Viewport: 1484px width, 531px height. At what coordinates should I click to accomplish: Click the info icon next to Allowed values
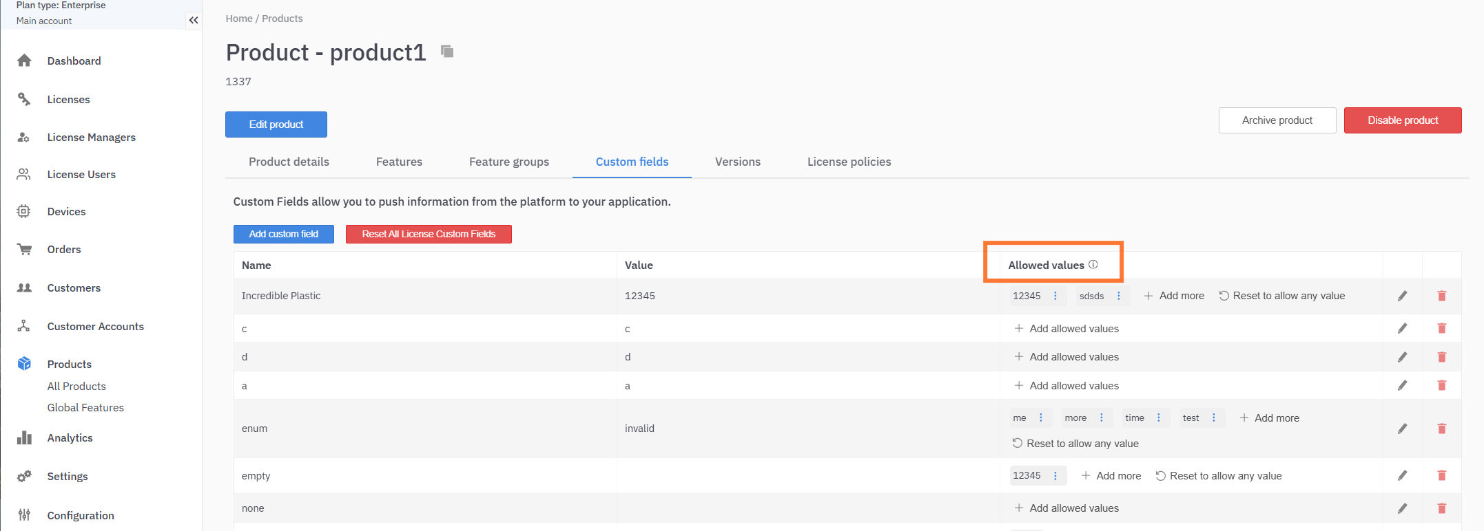coord(1093,265)
